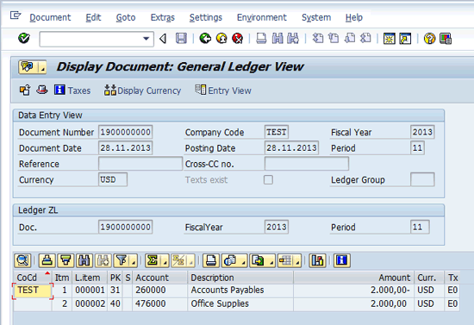
Task: Click the Create New Session icon
Action: 390,39
